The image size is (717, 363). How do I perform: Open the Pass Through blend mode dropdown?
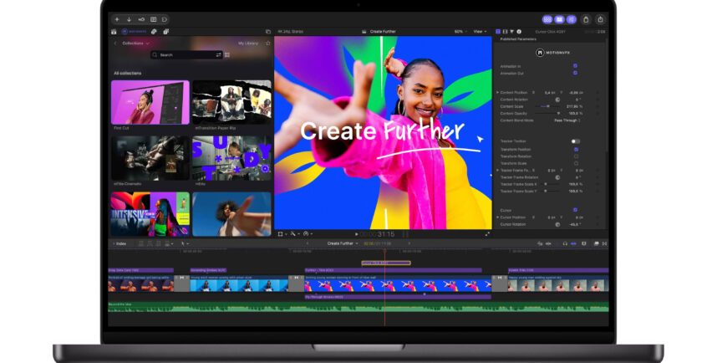tap(567, 120)
